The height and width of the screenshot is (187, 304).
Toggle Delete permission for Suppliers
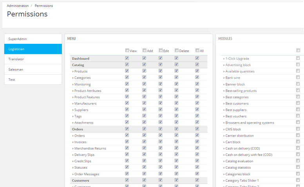[176, 110]
